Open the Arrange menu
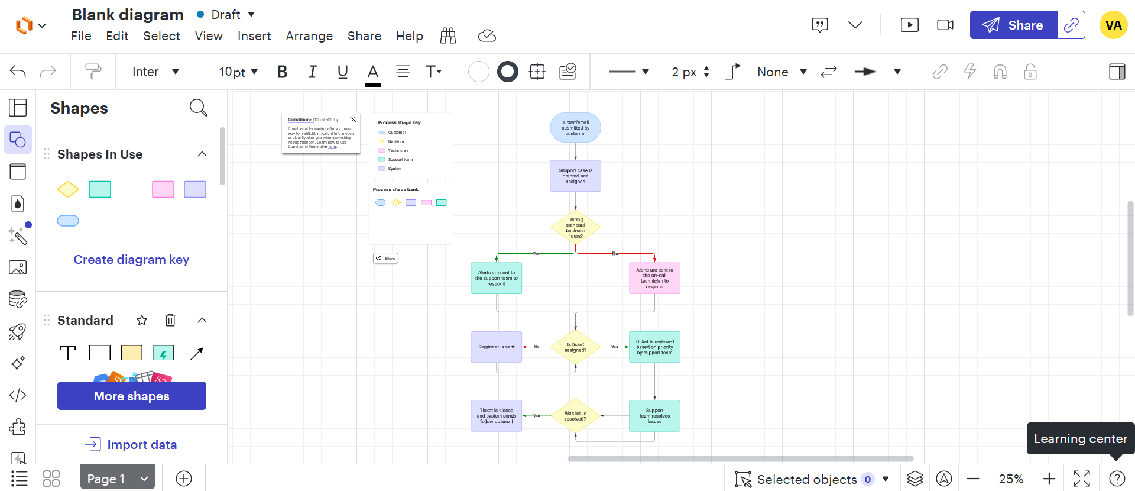This screenshot has height=491, width=1135. pos(309,36)
